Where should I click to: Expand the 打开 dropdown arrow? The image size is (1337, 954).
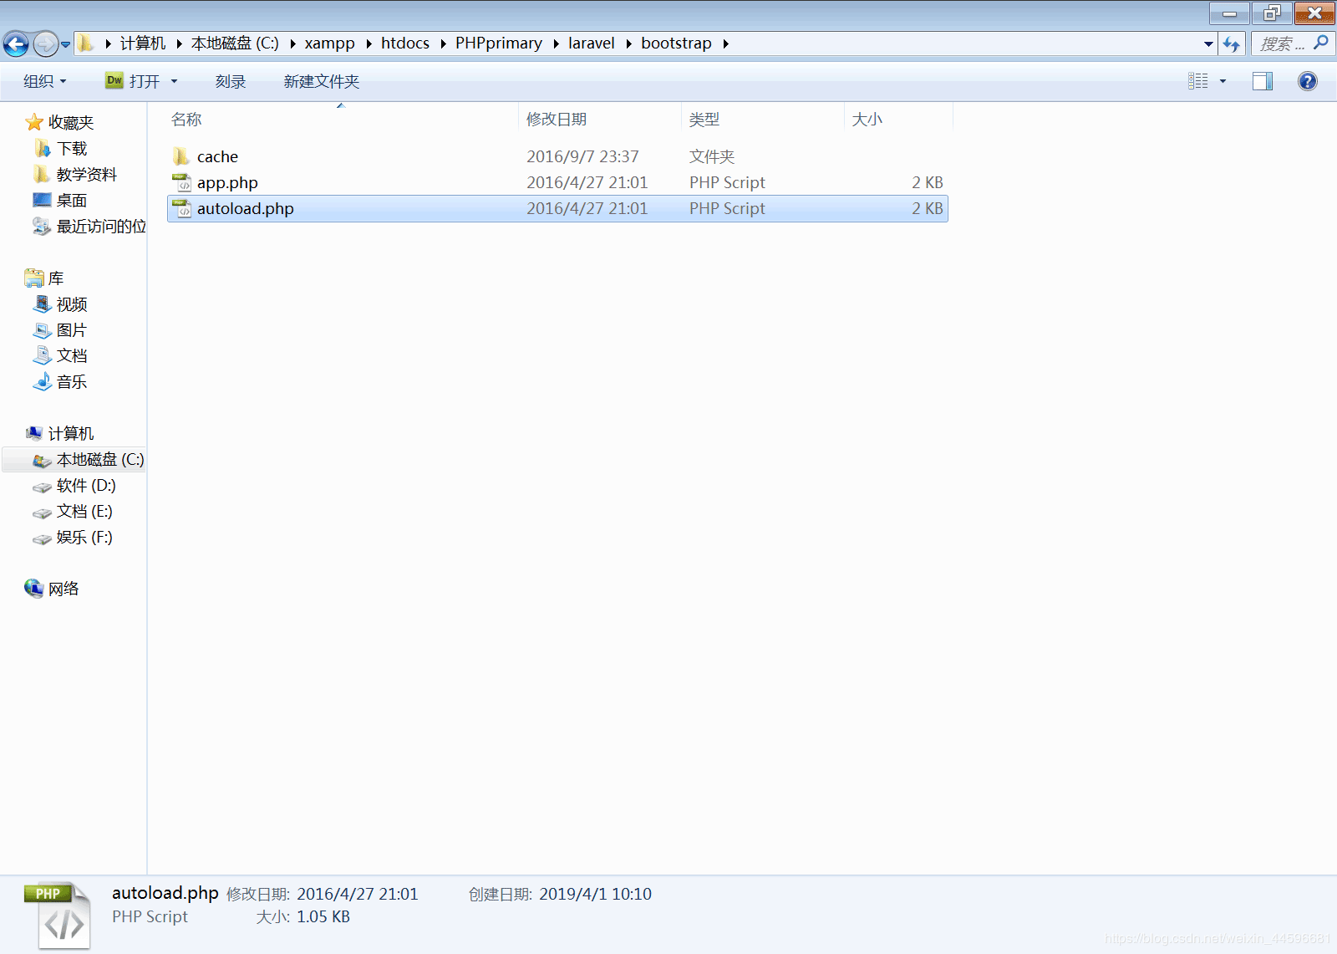point(174,81)
